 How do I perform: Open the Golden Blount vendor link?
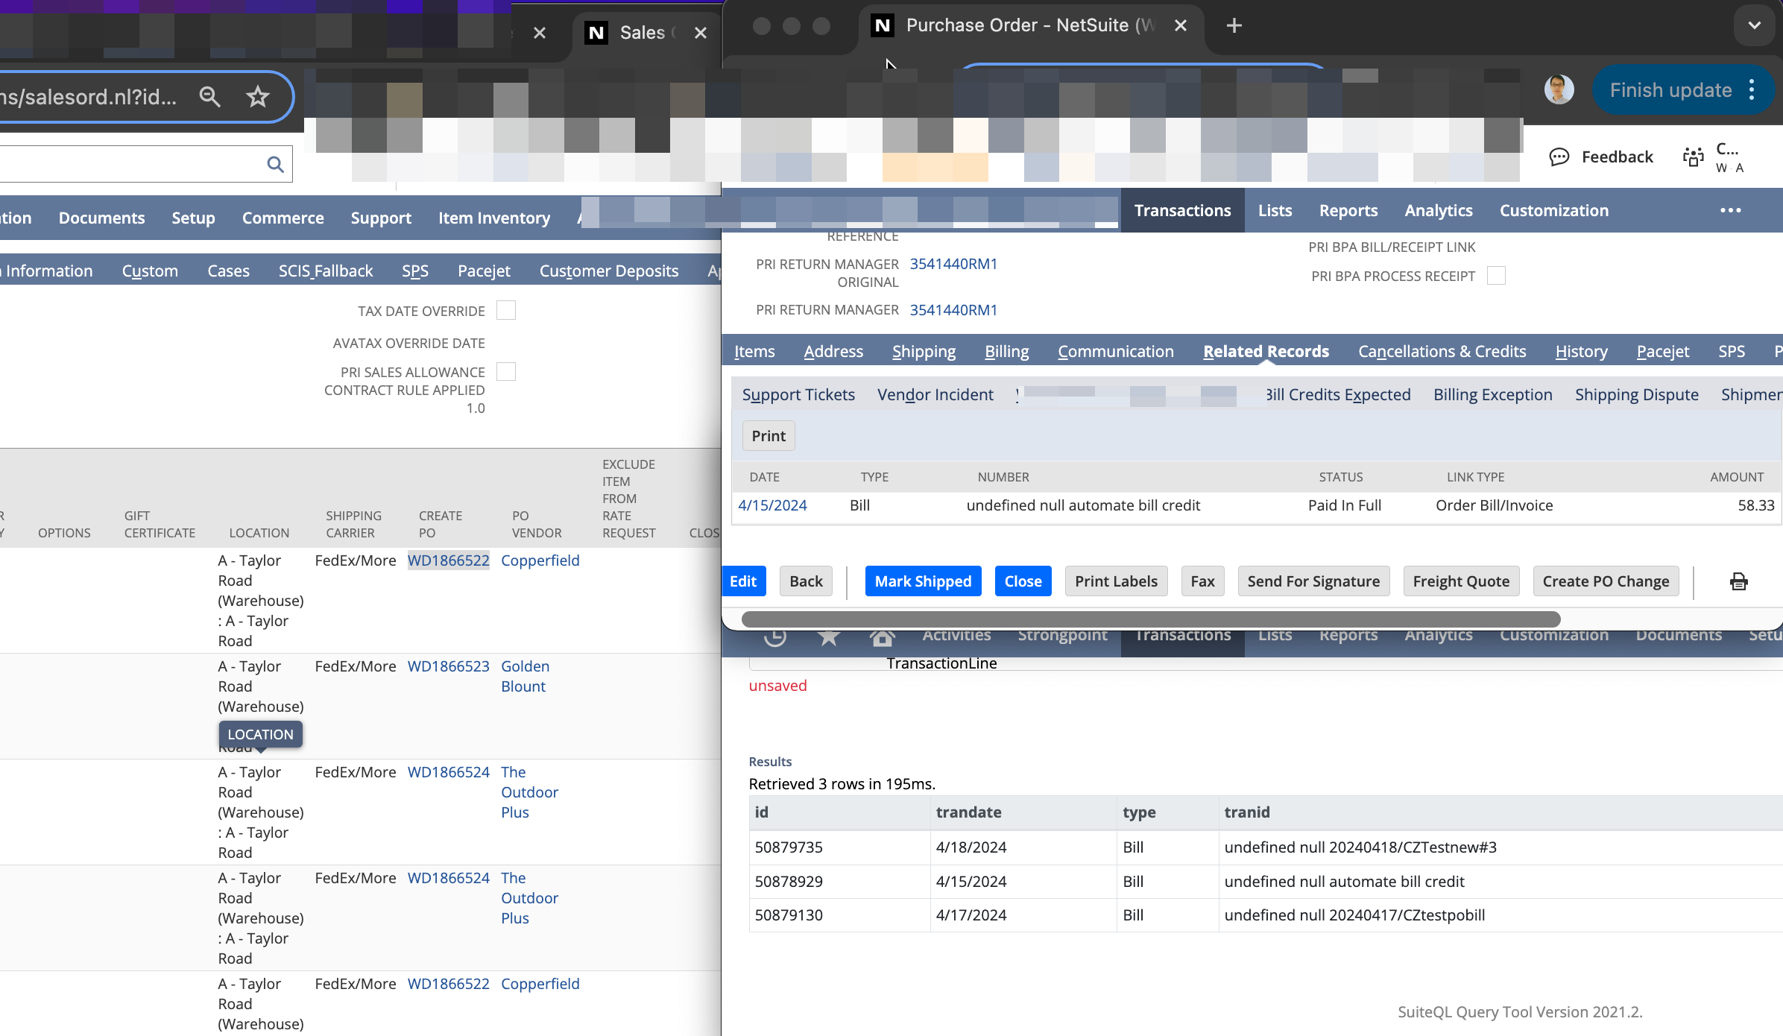[x=525, y=676]
